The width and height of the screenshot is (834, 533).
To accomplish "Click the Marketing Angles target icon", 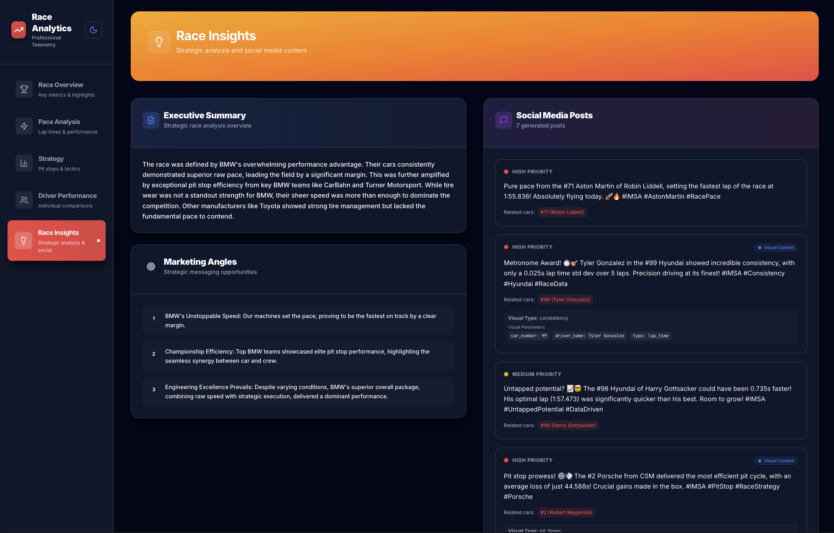I will (x=151, y=266).
